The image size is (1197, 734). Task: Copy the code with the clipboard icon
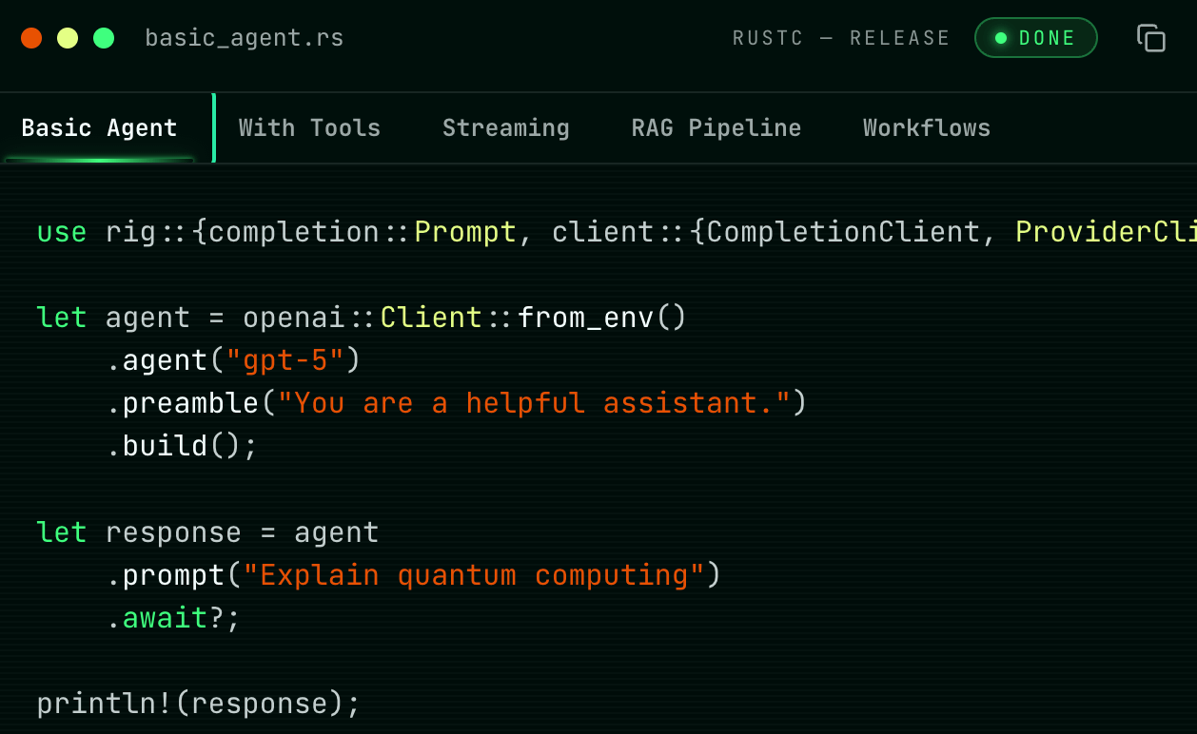coord(1151,38)
